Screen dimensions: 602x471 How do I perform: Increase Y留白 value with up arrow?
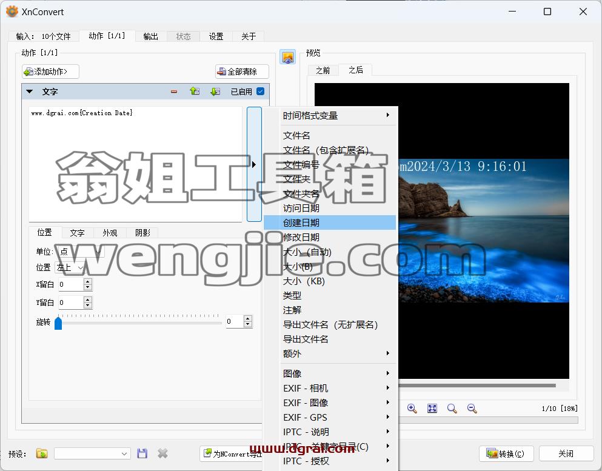[x=88, y=299]
